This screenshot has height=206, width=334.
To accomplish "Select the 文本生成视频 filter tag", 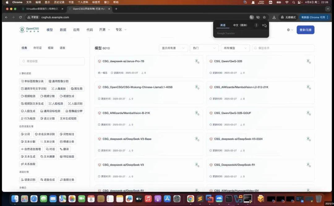I will click(68, 118).
